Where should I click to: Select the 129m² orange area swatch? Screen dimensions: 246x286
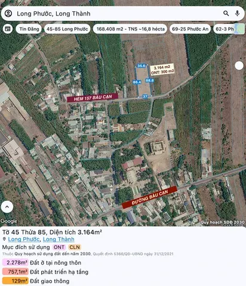(16, 281)
